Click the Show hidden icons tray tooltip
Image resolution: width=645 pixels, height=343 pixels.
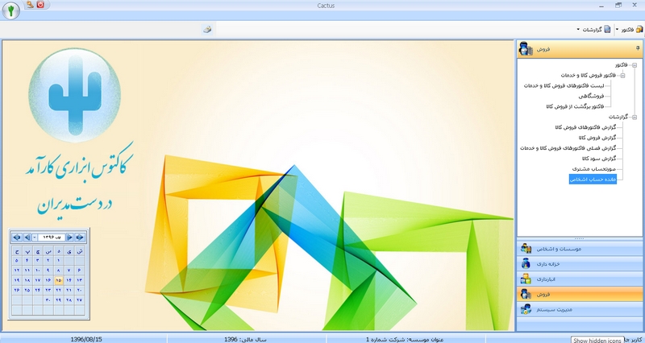[x=597, y=340]
